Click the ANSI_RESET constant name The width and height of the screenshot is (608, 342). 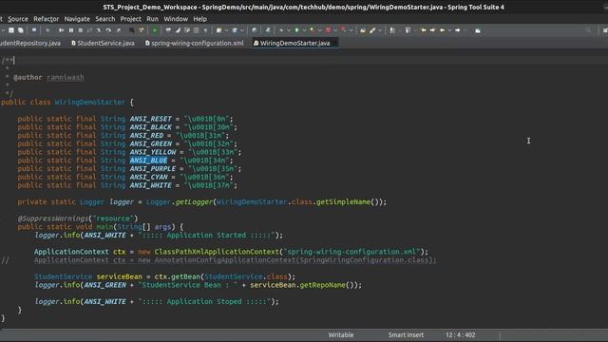click(x=150, y=119)
